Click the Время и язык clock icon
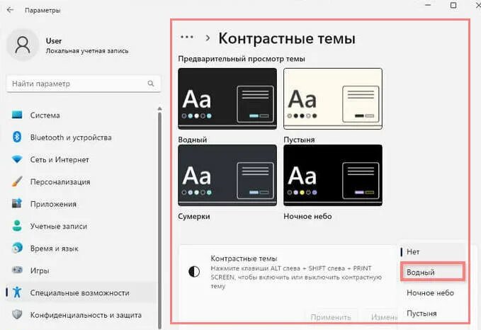This screenshot has height=330, width=481. click(17, 248)
